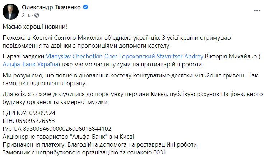Click the "Призначення платежу" line
This screenshot has width=269, height=157.
tap(100, 144)
